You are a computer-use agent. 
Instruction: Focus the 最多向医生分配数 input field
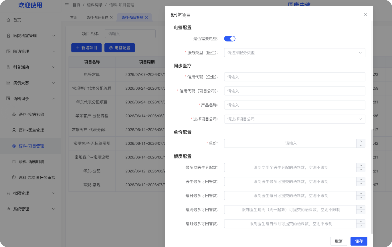(290, 168)
